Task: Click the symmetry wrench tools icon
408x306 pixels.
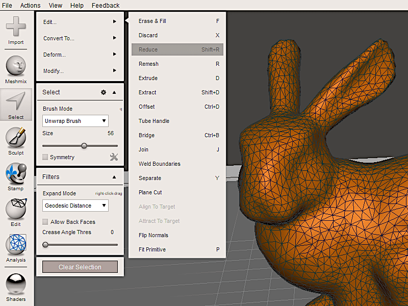Action: [x=114, y=157]
